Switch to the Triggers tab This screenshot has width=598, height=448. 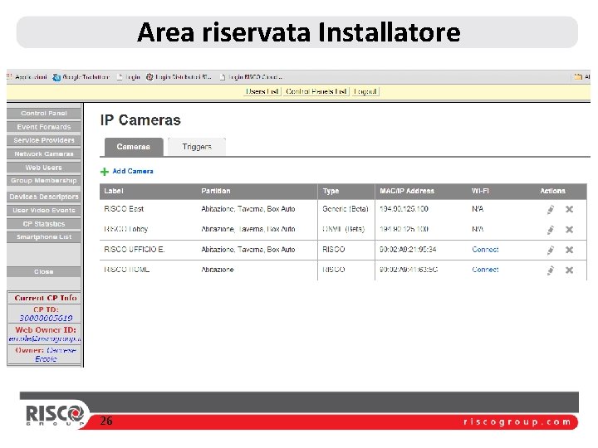(197, 147)
